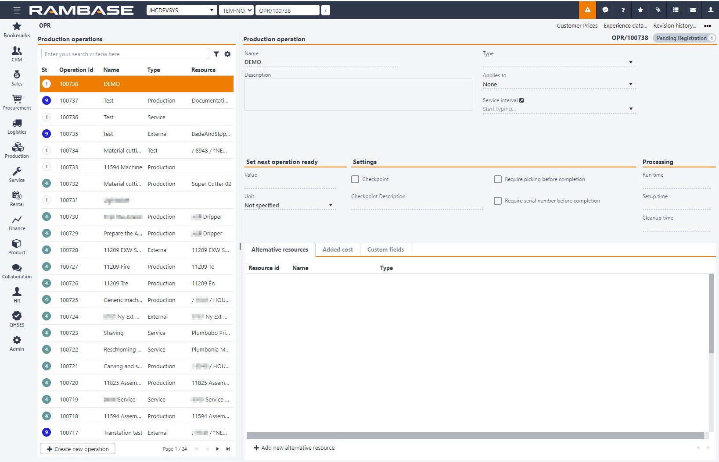
Task: Open the Logistics module icon
Action: point(17,126)
